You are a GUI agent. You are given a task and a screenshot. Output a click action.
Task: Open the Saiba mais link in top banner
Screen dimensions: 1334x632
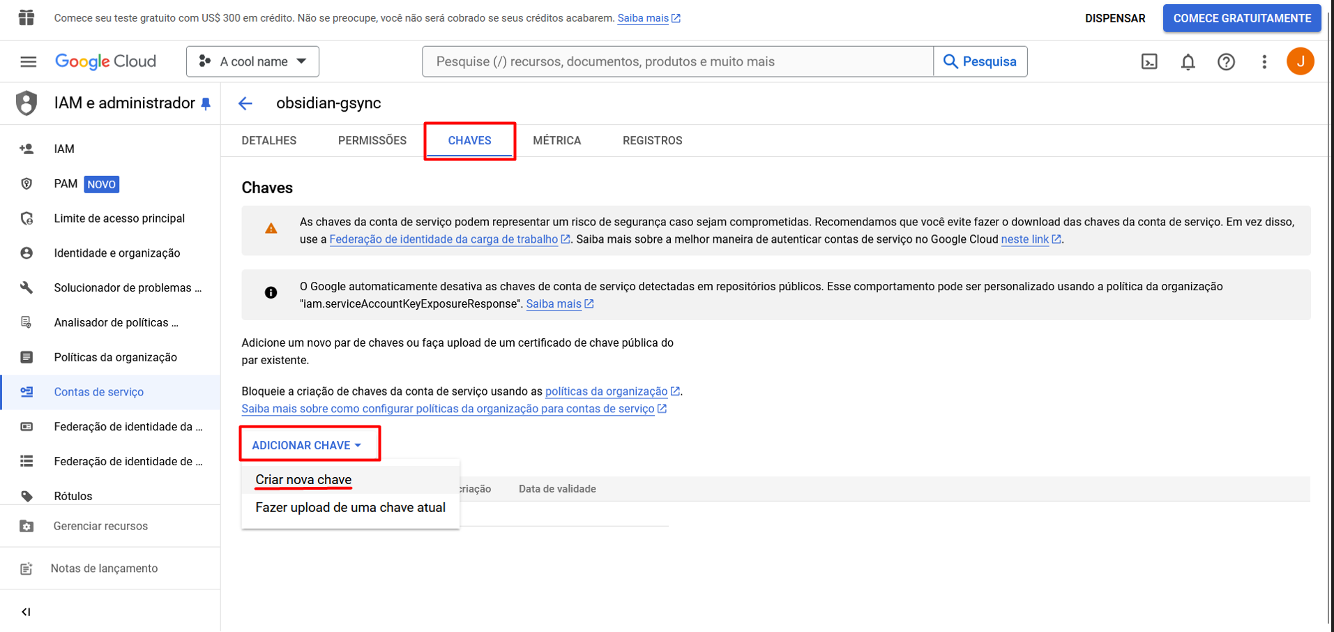[x=649, y=18]
